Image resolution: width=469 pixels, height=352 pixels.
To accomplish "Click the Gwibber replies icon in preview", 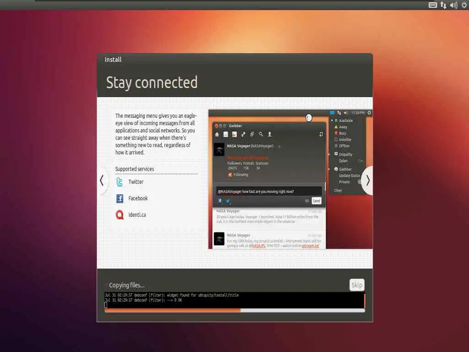I will pos(234,134).
